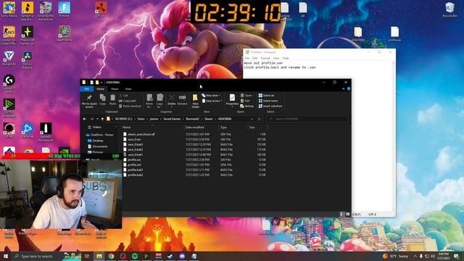464x261 pixels.
Task: Click Users in address bar path
Action: click(x=141, y=119)
